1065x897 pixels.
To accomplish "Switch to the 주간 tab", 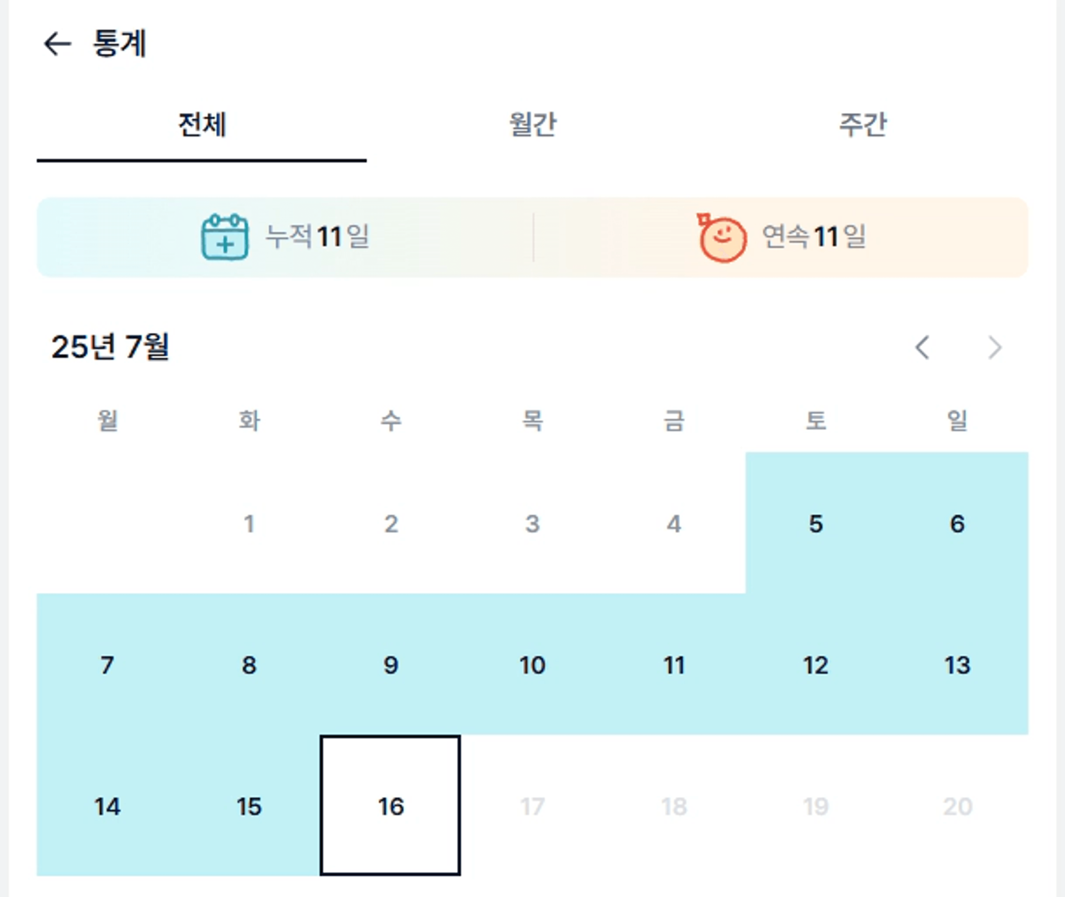I will coord(863,125).
